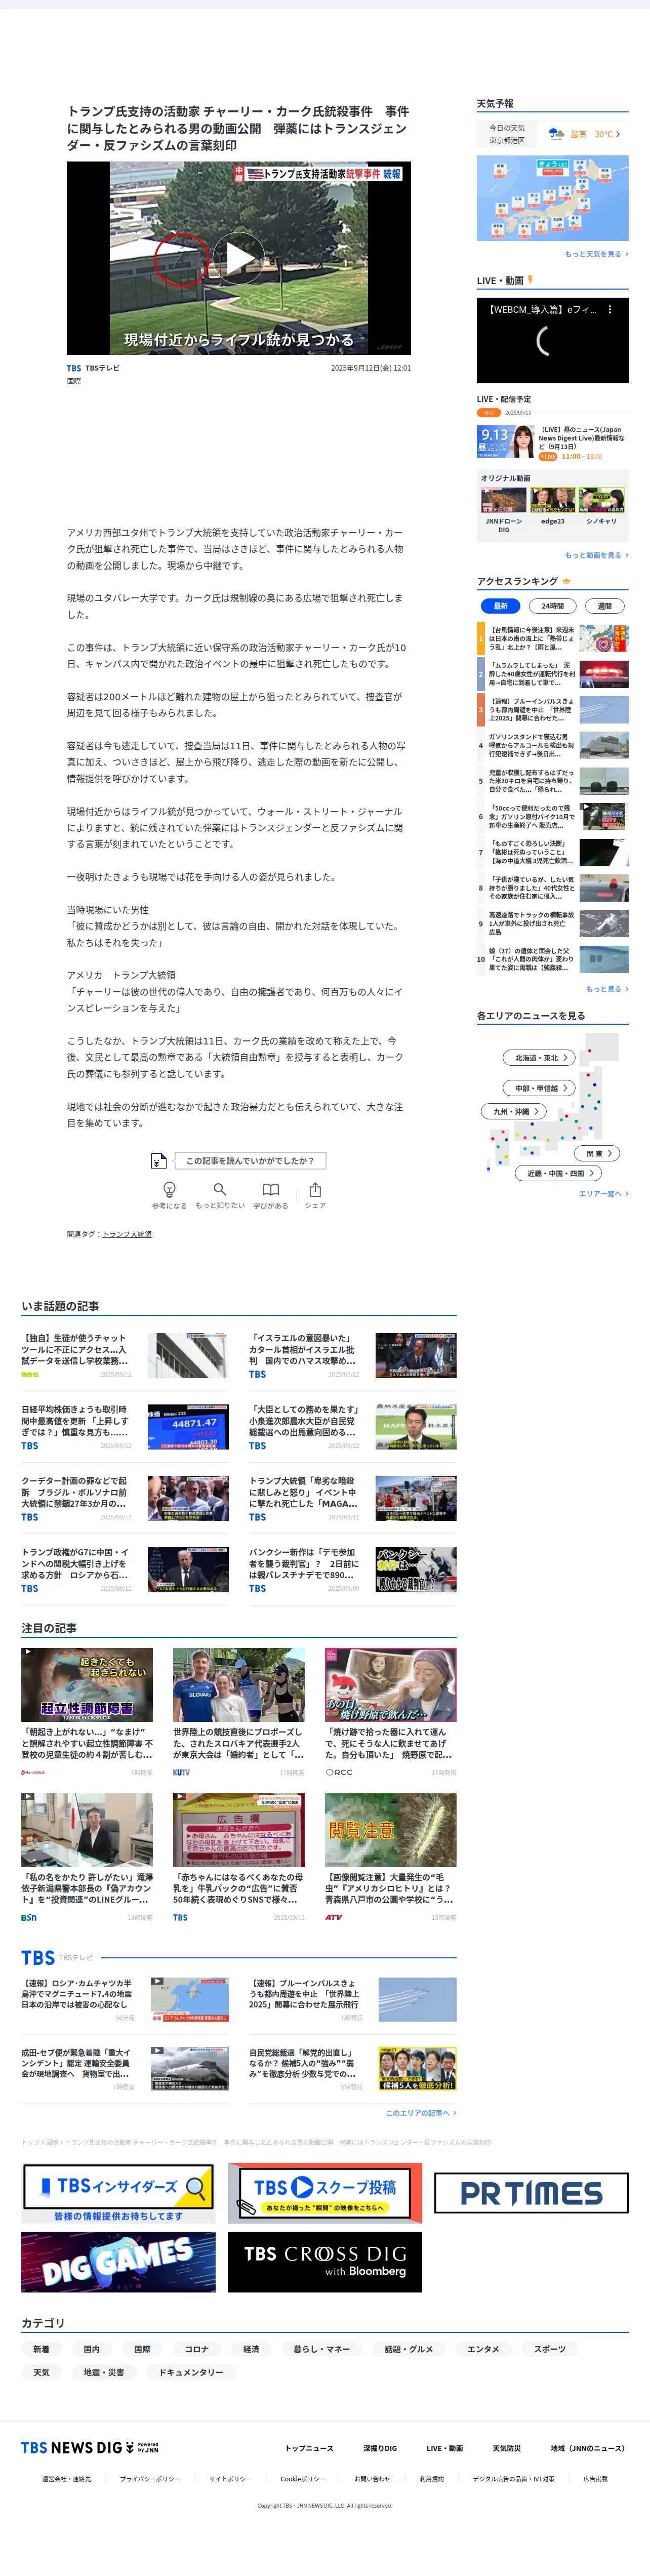This screenshot has height=2576, width=650.
Task: Click the TBS NEWS DIG footer logo
Action: 89,2447
